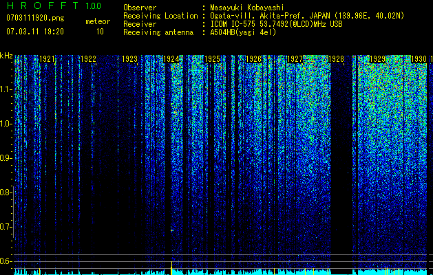Click the 1.0 kHz frequency tick label
The image size is (433, 275).
point(6,124)
